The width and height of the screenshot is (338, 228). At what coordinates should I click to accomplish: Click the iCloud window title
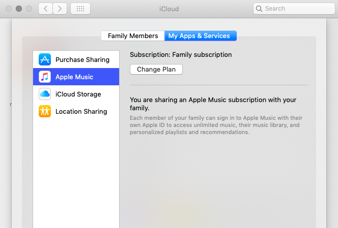169,9
